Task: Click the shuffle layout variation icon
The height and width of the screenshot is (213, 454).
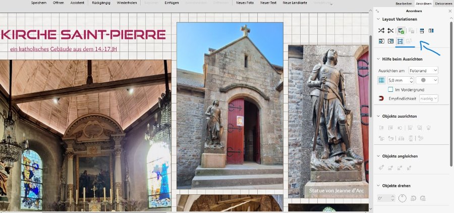Action: coord(381,30)
